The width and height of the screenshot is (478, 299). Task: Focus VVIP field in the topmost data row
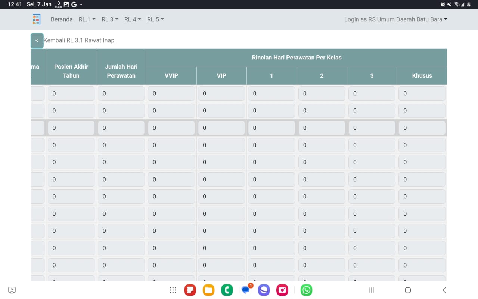point(171,93)
